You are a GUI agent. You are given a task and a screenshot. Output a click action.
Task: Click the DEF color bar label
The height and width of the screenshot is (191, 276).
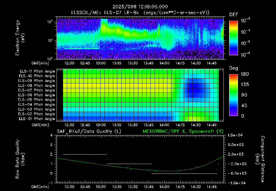[x=234, y=15]
